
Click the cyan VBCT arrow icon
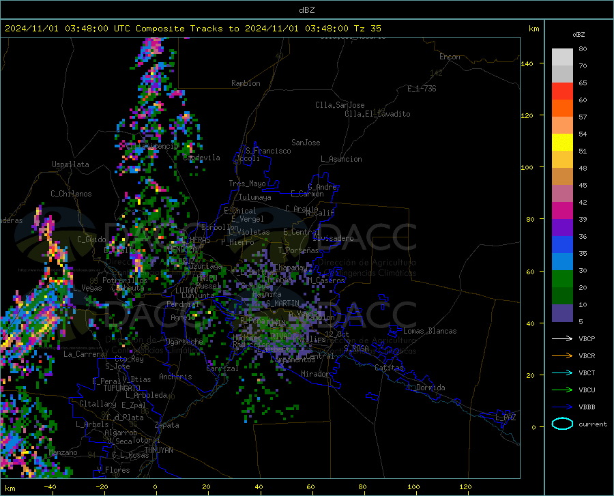(562, 373)
